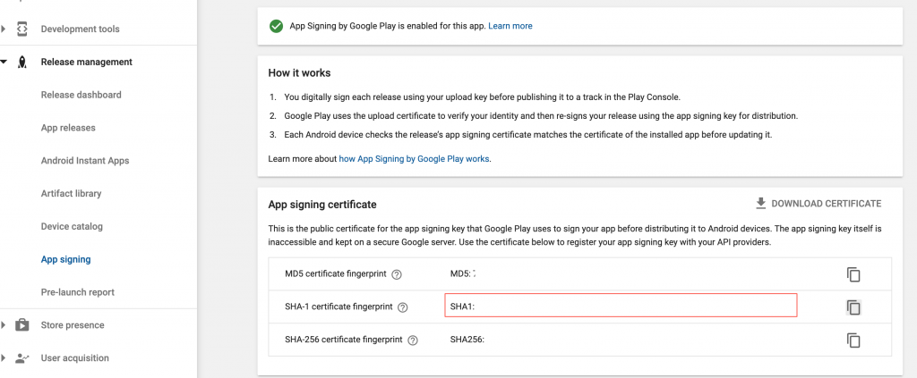This screenshot has width=917, height=378.
Task: Click 'SHA-1 certificate fingerprint' label
Action: pyautogui.click(x=338, y=307)
